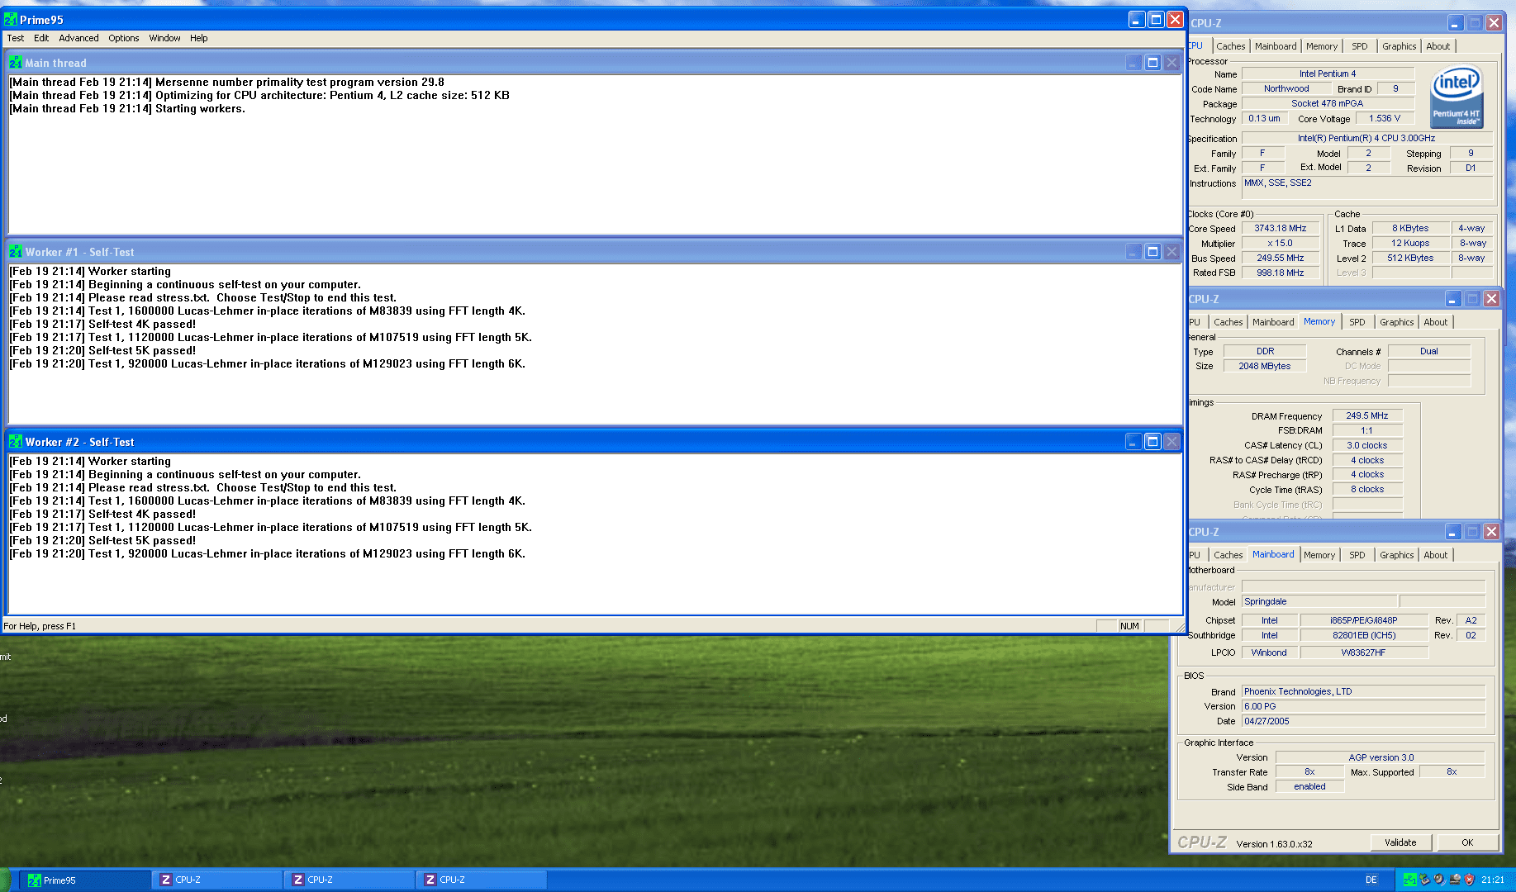Image resolution: width=1516 pixels, height=892 pixels.
Task: Select About tab in middle CPU-Z window
Action: (x=1436, y=322)
